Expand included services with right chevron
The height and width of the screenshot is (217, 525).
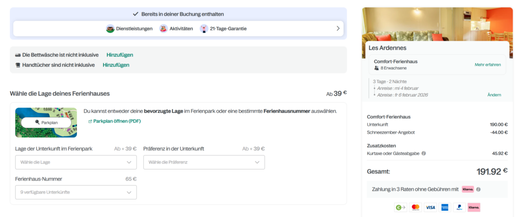point(338,29)
